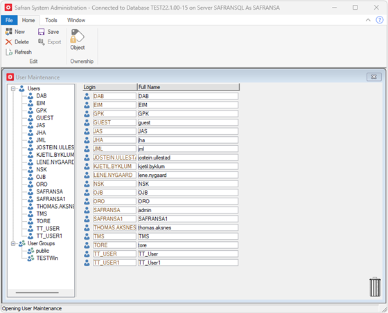The width and height of the screenshot is (388, 313).
Task: Collapse the Users tree node
Action: click(13, 88)
